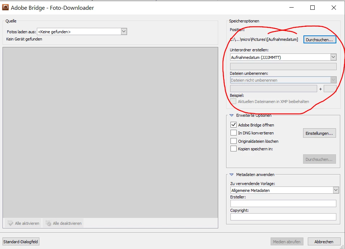Close the Foto-Downloader window
This screenshot has height=249, width=345.
(333, 8)
